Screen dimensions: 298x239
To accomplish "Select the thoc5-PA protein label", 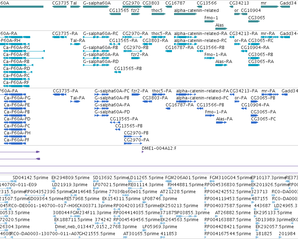I will point(162,91).
